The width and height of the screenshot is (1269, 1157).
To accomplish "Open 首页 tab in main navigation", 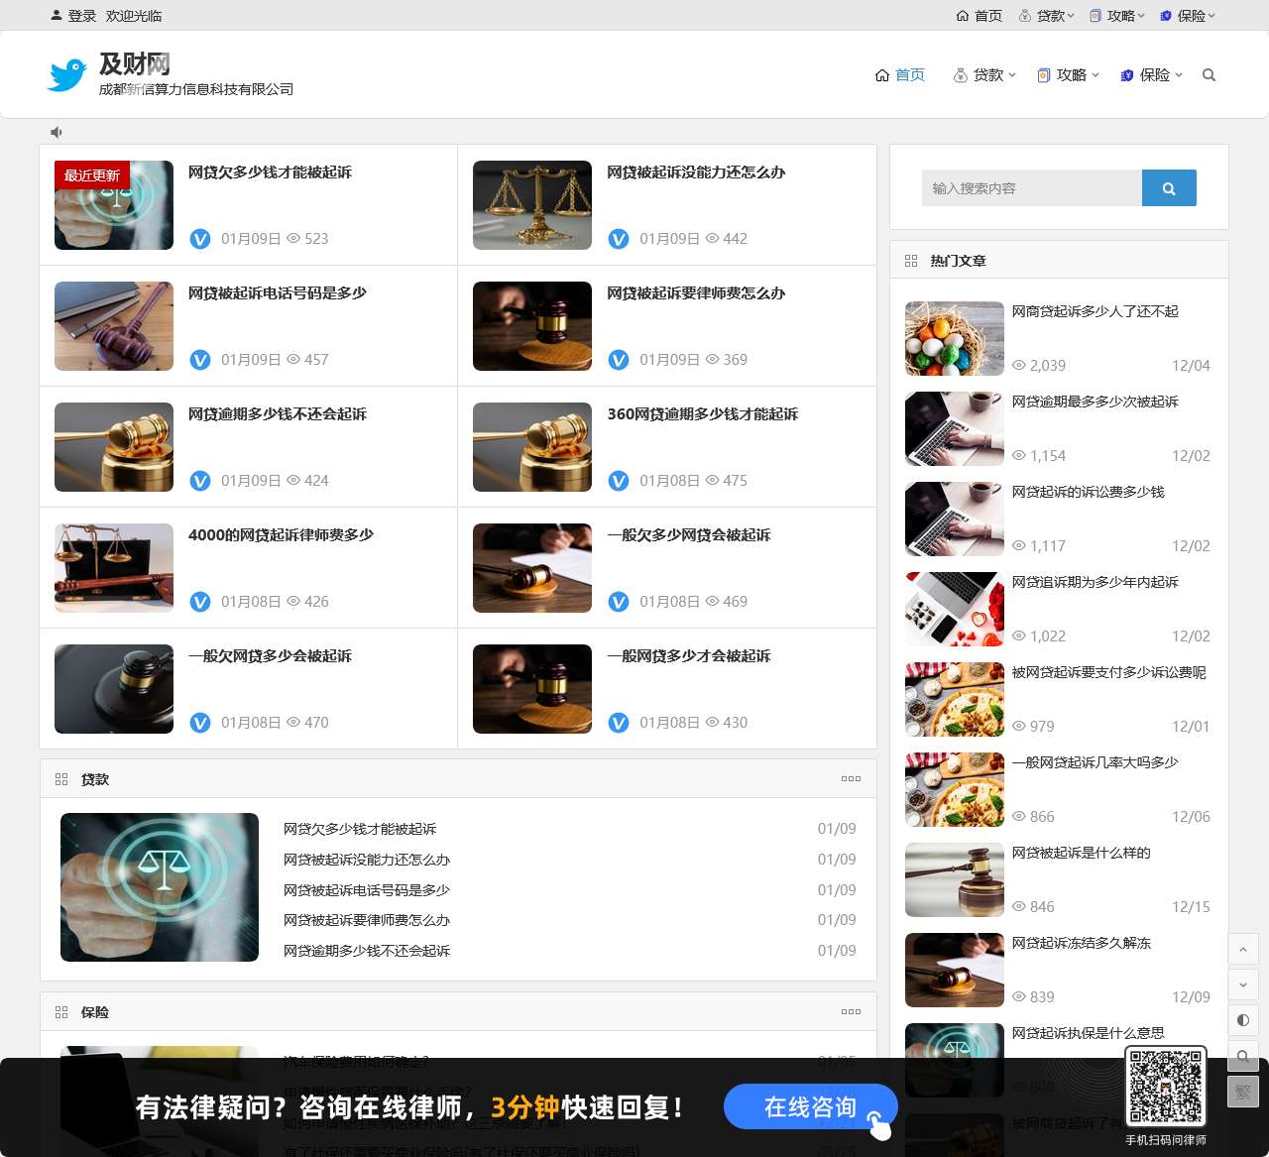I will point(900,75).
